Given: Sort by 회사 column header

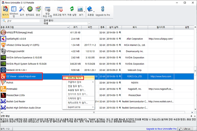Looking at the screenshot, I should pyautogui.click(x=135, y=27).
